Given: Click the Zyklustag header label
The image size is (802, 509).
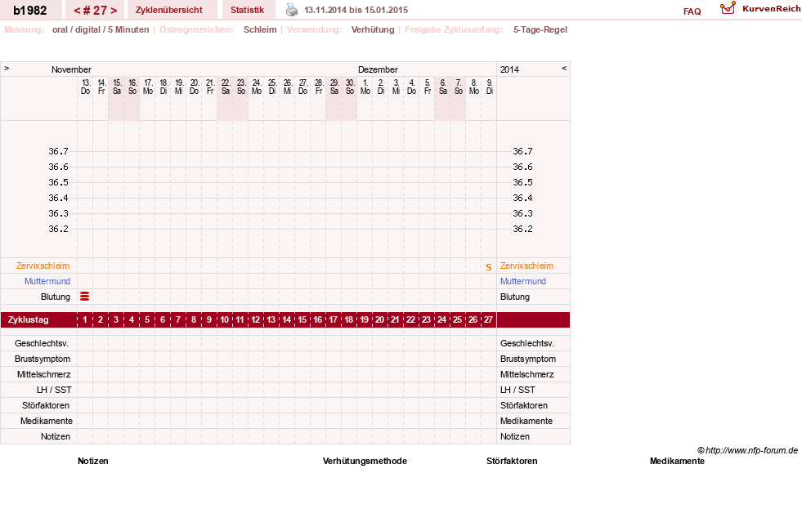Looking at the screenshot, I should click(28, 319).
